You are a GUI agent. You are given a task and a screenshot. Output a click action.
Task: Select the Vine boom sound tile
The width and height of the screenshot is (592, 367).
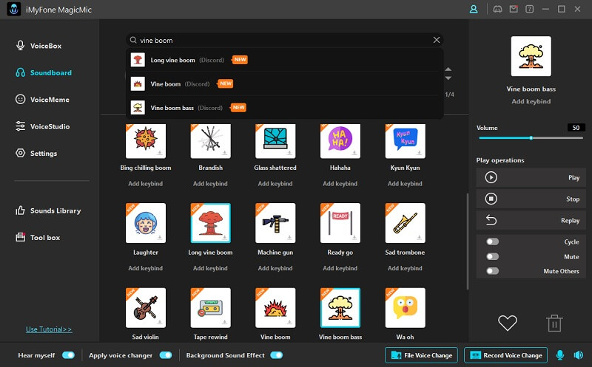275,307
